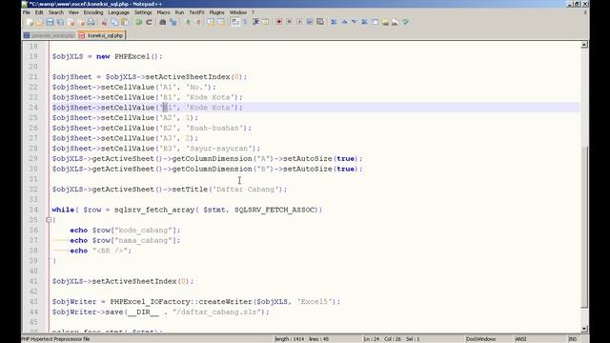Image resolution: width=610 pixels, height=343 pixels.
Task: Click the editor scrollbar down arrow
Action: [x=584, y=329]
